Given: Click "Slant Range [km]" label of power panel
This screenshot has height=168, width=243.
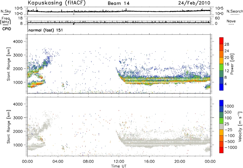Looking at the screenshot, I should pos(9,64).
